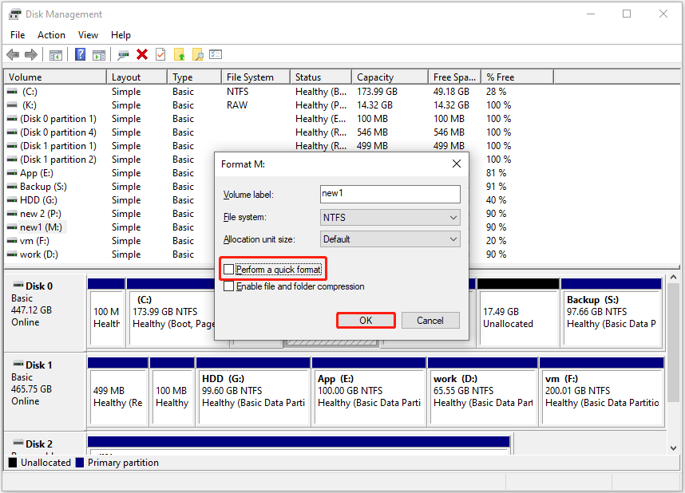Click the folder icon with green up arrow
This screenshot has height=493, width=685.
(x=180, y=54)
